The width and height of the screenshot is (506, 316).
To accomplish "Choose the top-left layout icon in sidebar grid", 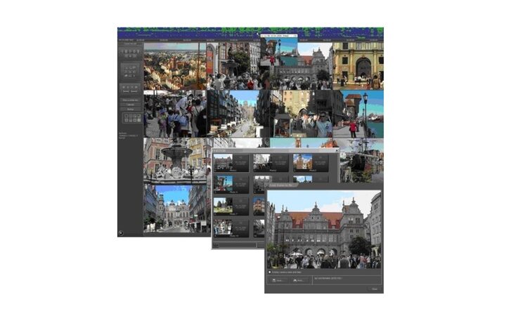I will [126, 116].
